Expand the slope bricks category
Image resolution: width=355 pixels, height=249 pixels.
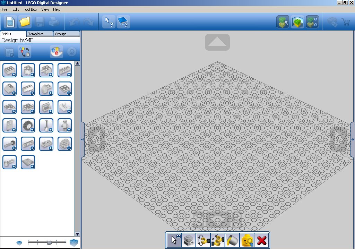[9, 88]
